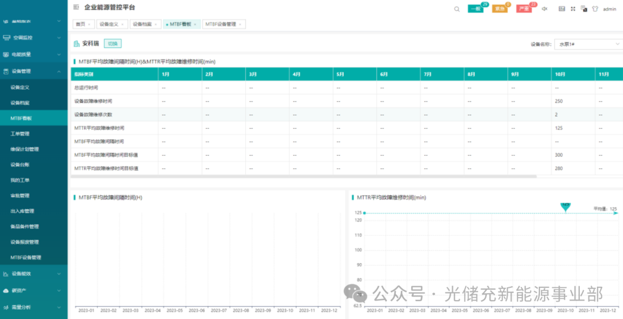Screen dimensions: 623x319
Task: Close the MTBF设备管理 tab
Action: point(240,25)
